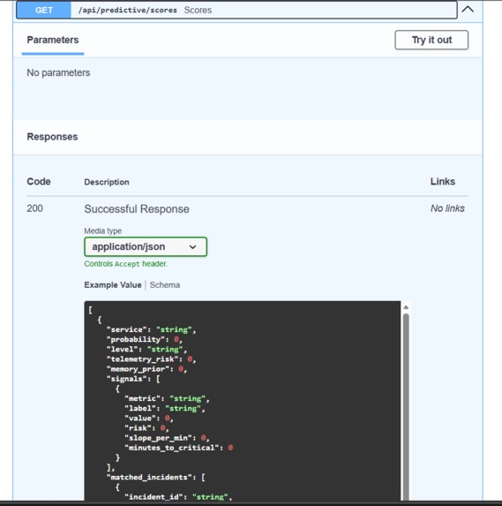Click the example value scrollbar thumb
The height and width of the screenshot is (506, 502).
(406, 406)
